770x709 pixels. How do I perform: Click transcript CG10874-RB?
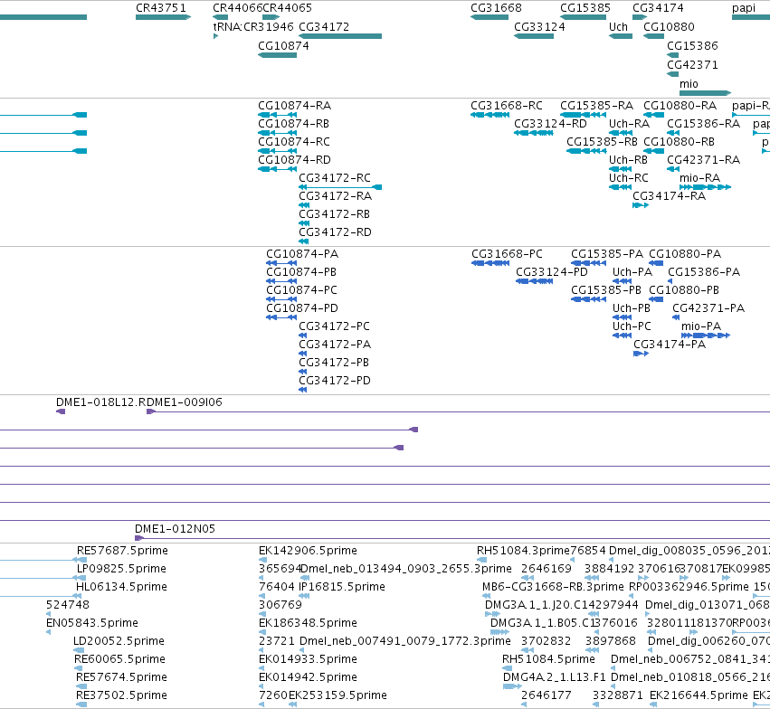pos(278,133)
